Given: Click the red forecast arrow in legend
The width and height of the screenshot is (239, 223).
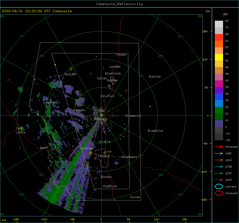Looking at the screenshot, I should 219,147.
